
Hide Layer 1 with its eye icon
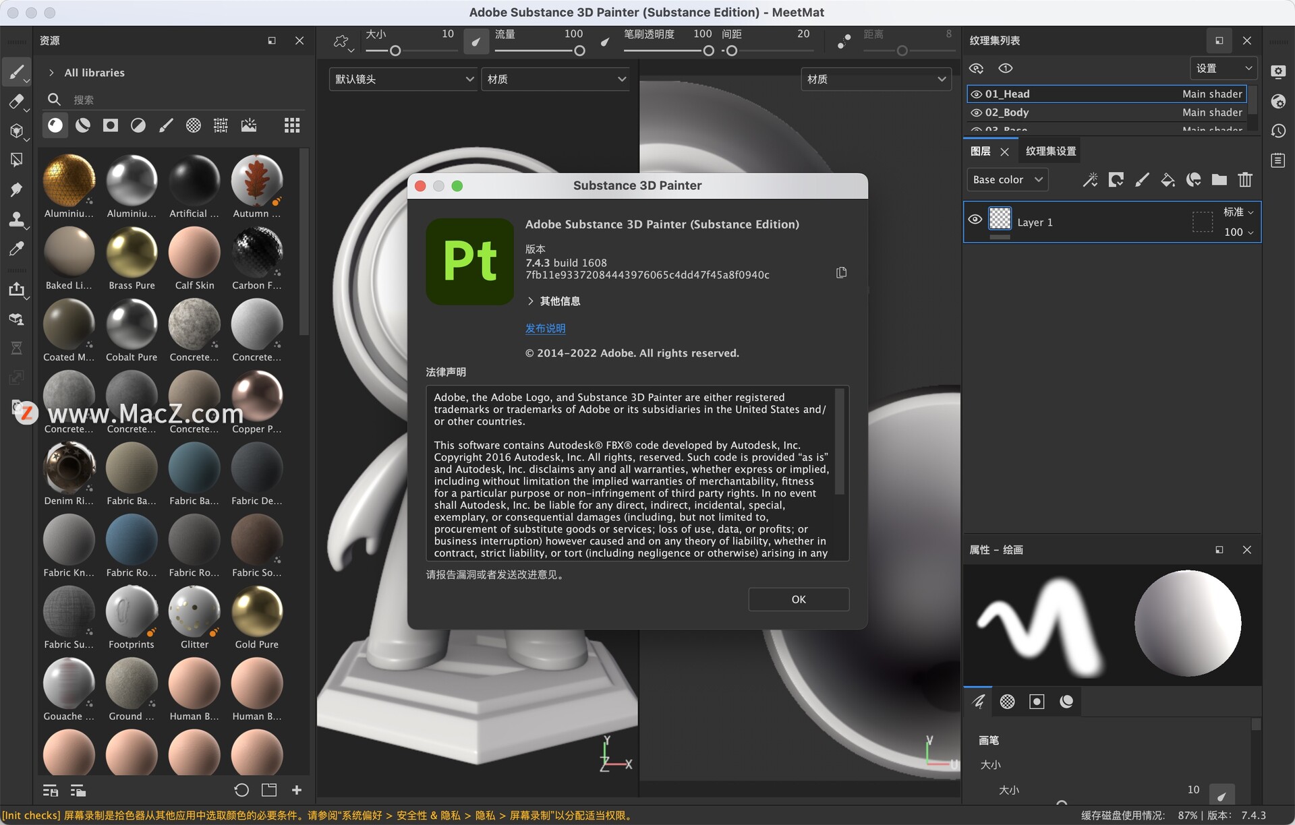(975, 220)
